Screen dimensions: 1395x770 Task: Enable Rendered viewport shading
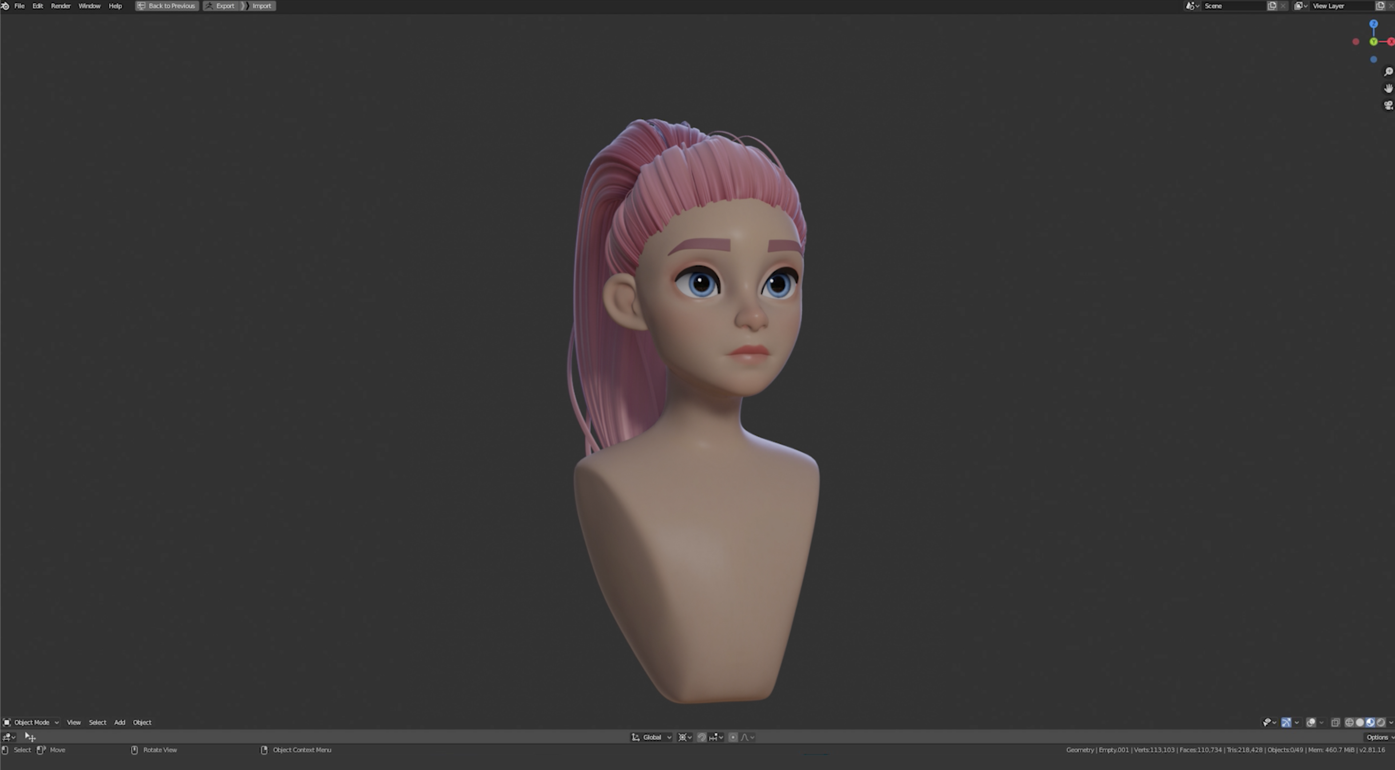(1381, 722)
